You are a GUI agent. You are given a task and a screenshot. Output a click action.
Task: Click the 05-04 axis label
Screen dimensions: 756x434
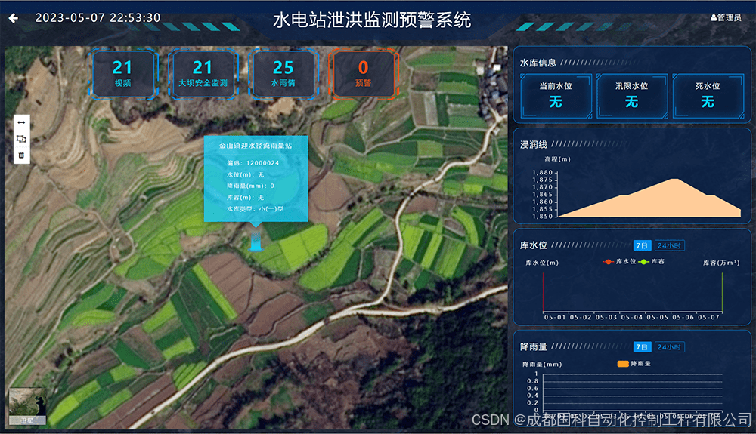(631, 317)
